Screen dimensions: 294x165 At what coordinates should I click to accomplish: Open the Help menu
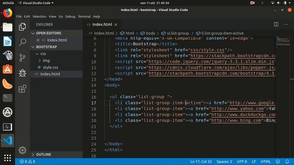[x=96, y=16]
